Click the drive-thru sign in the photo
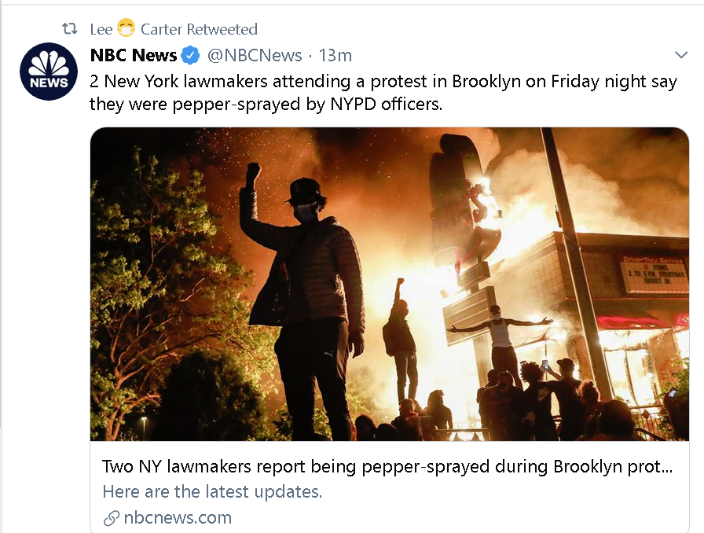Viewport: 704px width, 533px height. tap(654, 274)
